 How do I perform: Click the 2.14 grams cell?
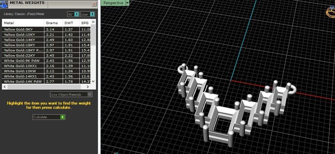pyautogui.click(x=54, y=29)
